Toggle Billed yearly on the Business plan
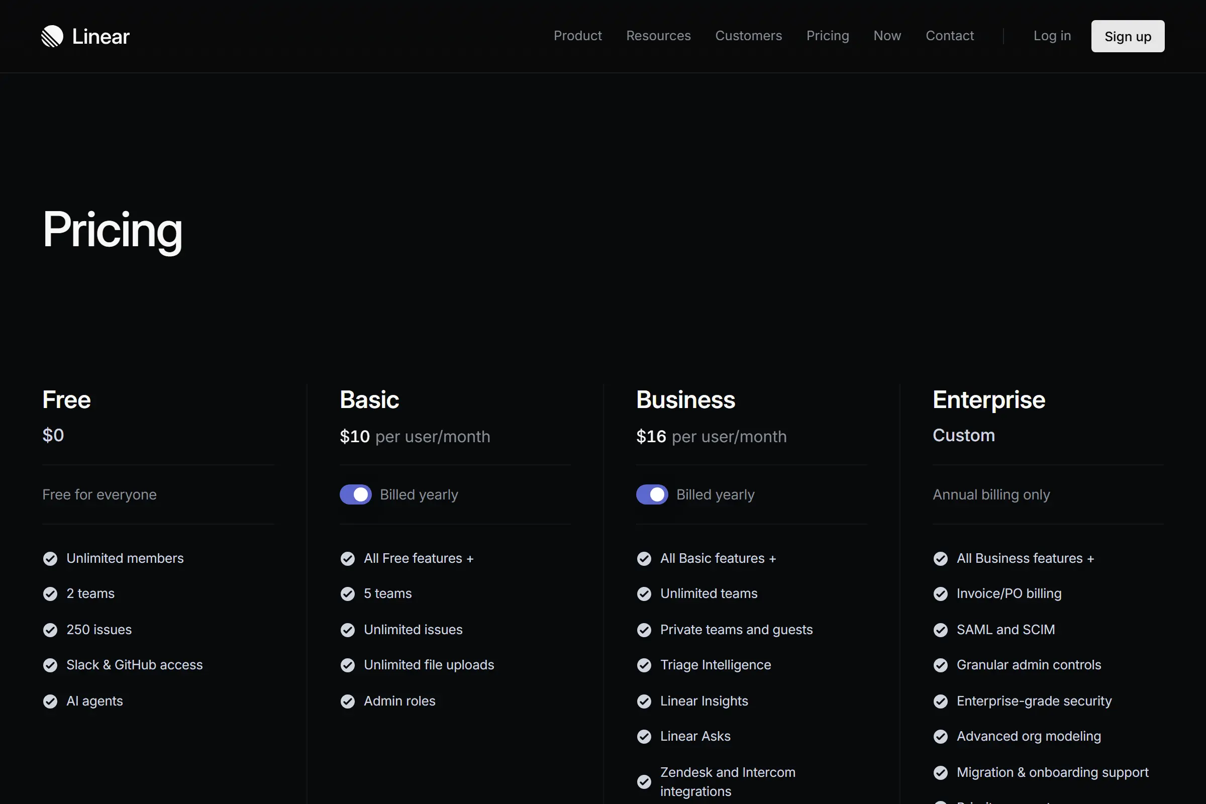 point(652,494)
